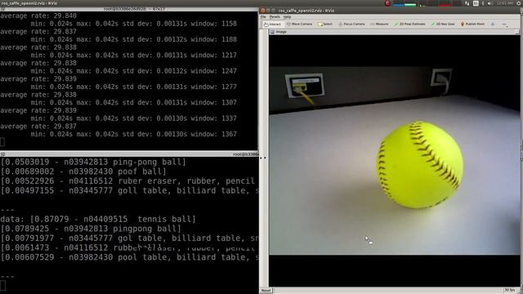Open the File menu in RViz
Screen dimensions: 523x294
[x=263, y=16]
